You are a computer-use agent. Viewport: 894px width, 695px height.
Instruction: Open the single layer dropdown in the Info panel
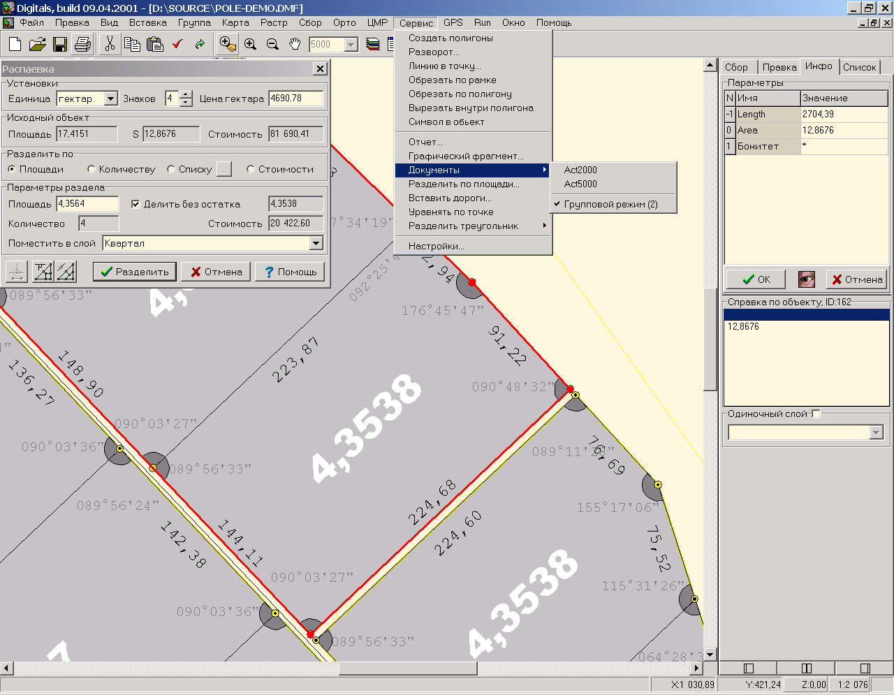pyautogui.click(x=877, y=433)
